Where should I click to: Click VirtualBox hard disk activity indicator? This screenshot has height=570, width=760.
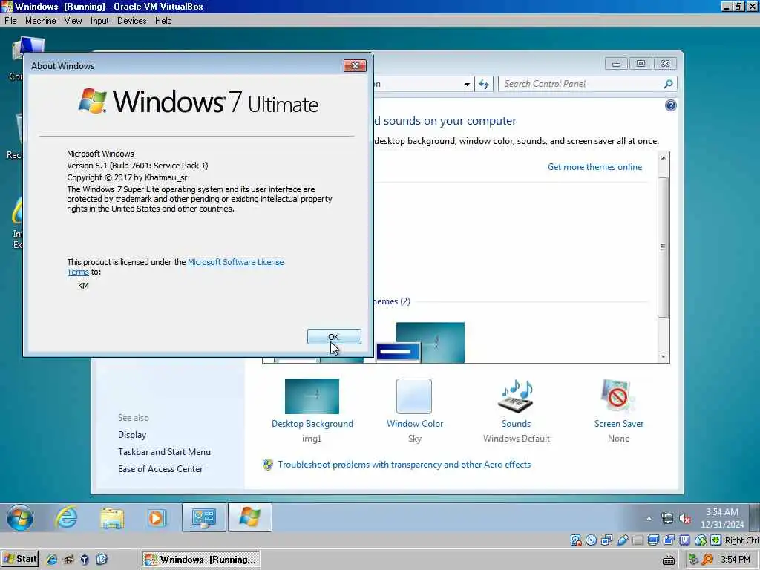pyautogui.click(x=576, y=540)
